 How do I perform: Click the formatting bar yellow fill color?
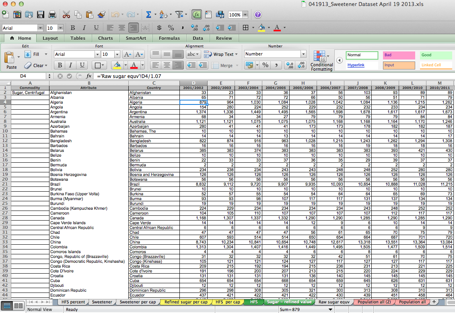261,28
